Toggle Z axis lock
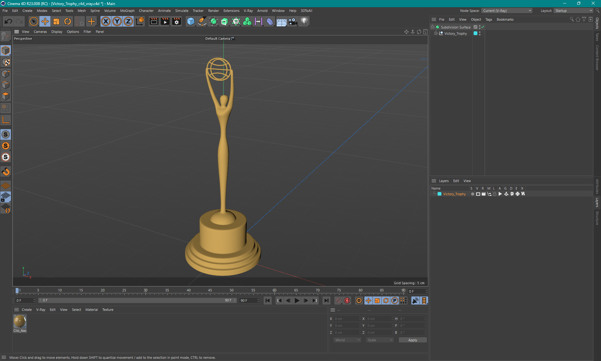 pos(128,21)
